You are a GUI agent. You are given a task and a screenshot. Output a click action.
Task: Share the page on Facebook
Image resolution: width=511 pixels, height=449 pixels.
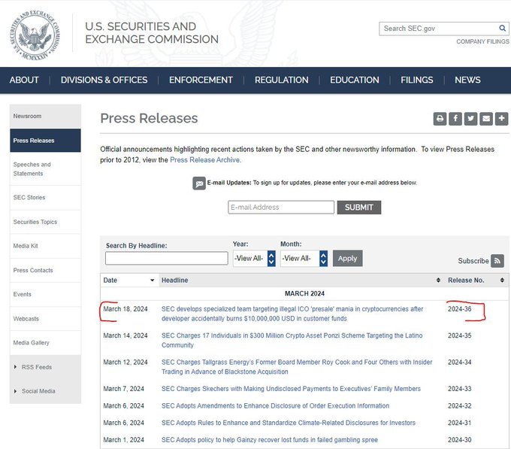pyautogui.click(x=455, y=118)
